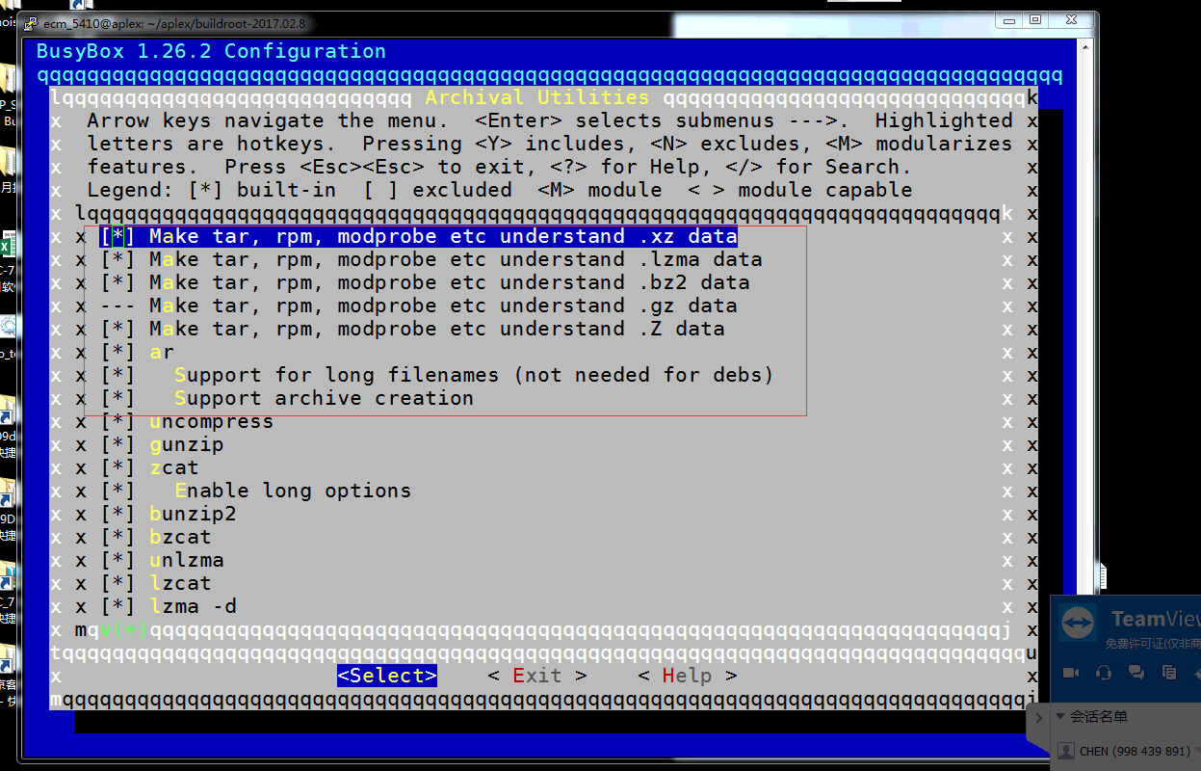
Task: Click 'lzma -d' option label
Action: [x=193, y=606]
